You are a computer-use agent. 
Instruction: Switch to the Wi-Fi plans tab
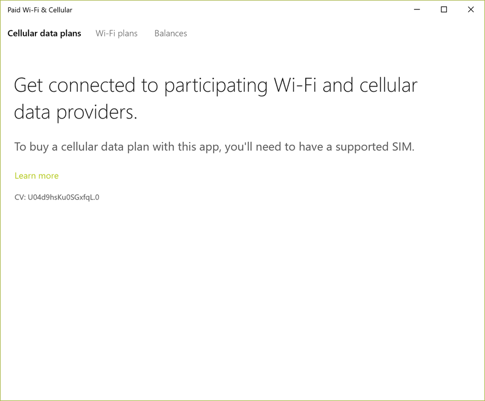pyautogui.click(x=116, y=33)
